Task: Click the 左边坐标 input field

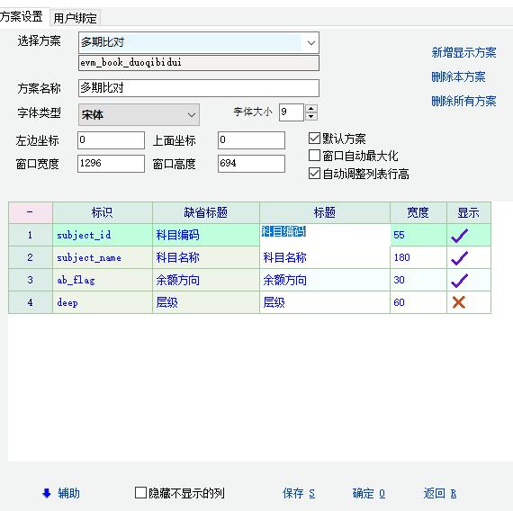Action: pyautogui.click(x=111, y=140)
